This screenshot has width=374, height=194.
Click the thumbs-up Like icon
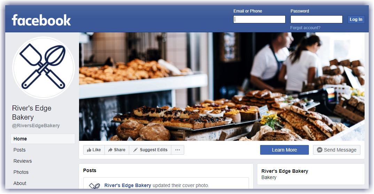(89, 150)
